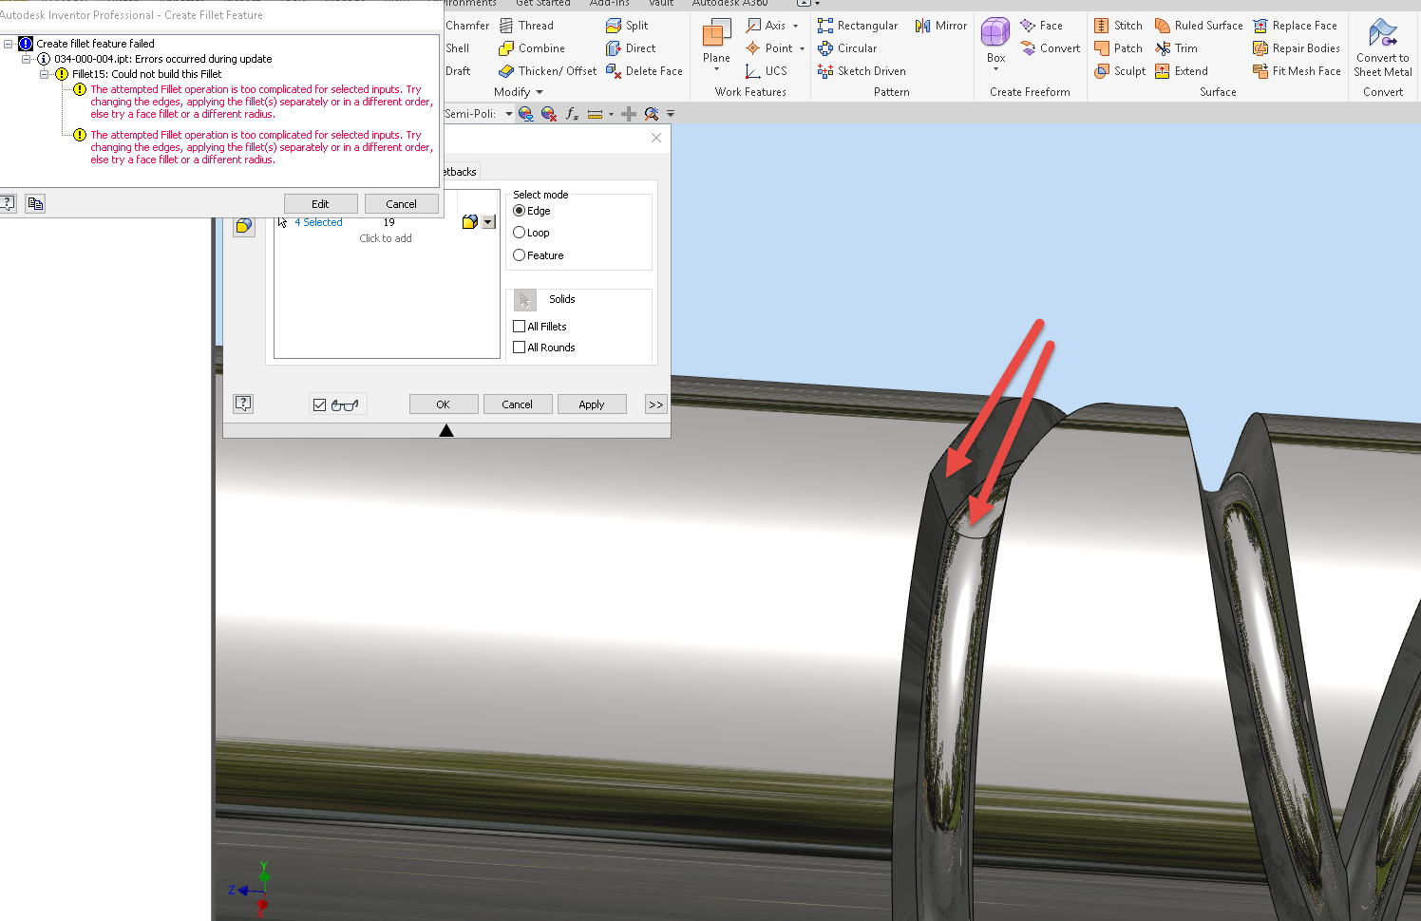Open the Semi-Polished appearance dropdown
1421x921 pixels.
(509, 114)
